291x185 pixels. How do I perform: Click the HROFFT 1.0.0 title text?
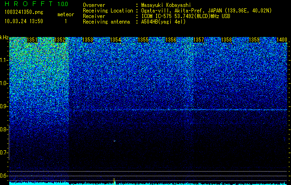click(36, 4)
